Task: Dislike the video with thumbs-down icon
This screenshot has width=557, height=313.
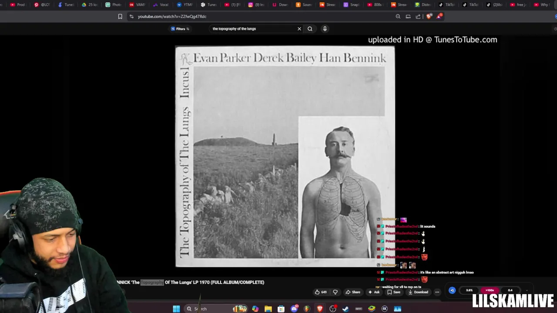Action: click(335, 292)
